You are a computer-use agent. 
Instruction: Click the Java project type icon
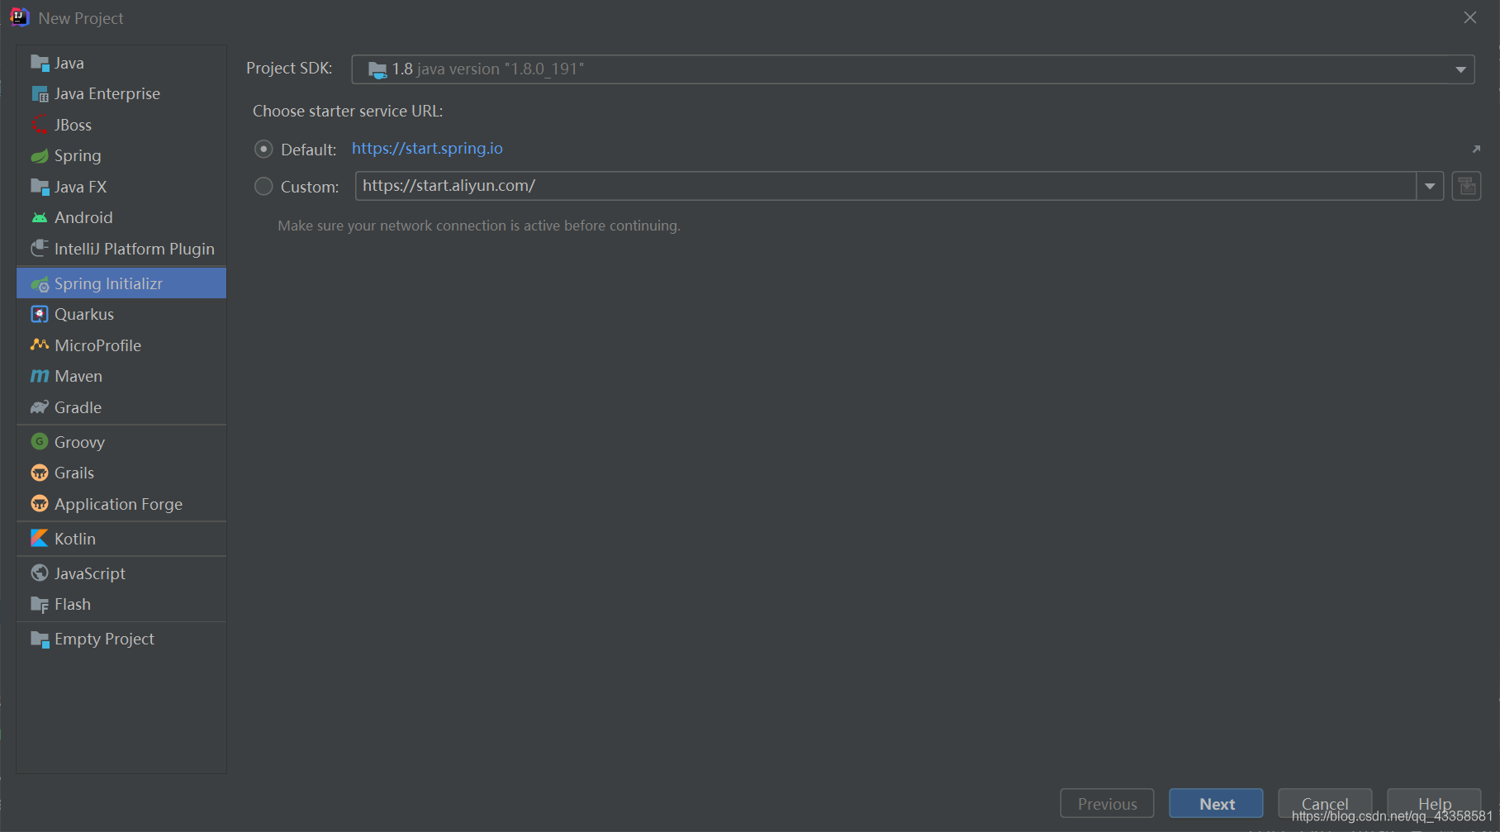pyautogui.click(x=40, y=63)
